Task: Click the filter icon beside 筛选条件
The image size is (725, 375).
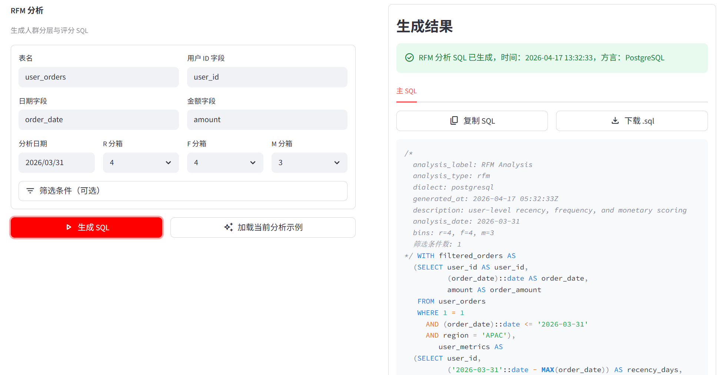Action: click(x=30, y=191)
